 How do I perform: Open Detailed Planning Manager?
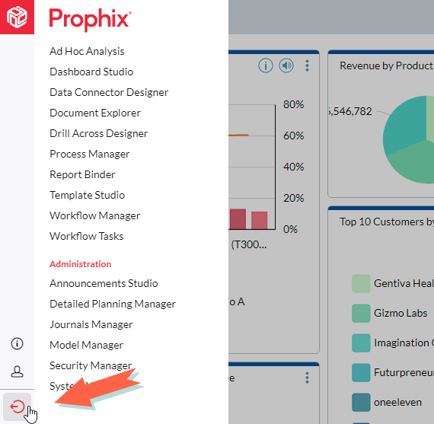(x=113, y=304)
